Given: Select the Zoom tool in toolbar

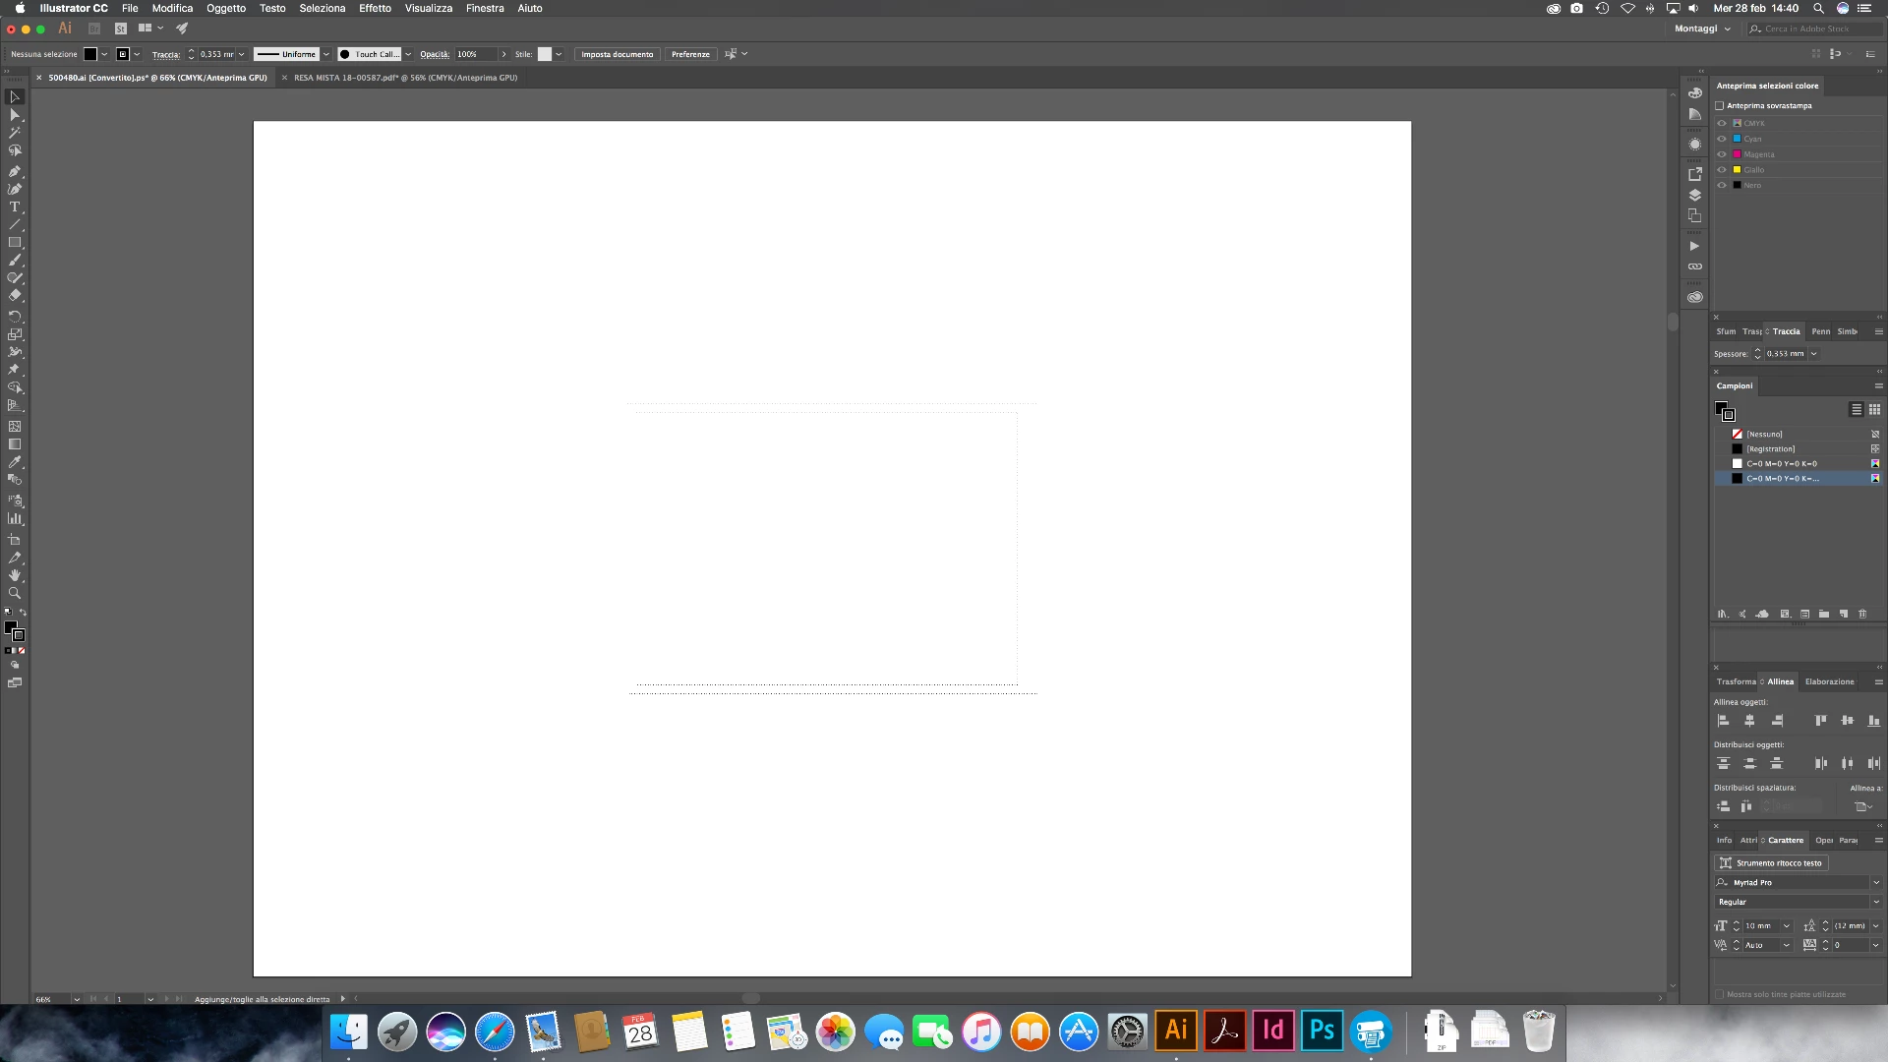Looking at the screenshot, I should [15, 594].
